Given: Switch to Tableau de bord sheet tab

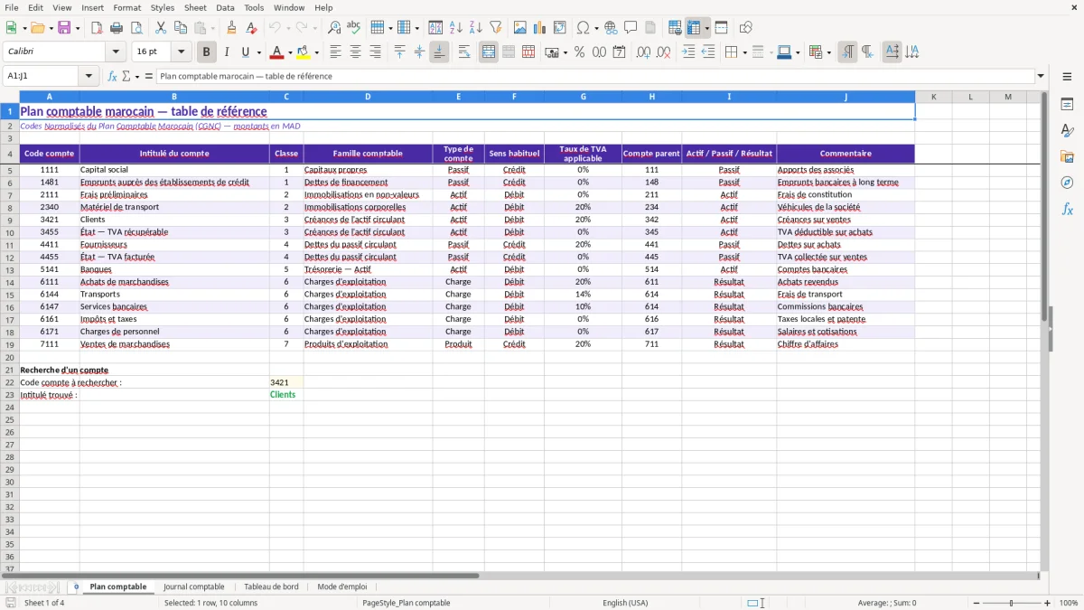Looking at the screenshot, I should click(271, 587).
